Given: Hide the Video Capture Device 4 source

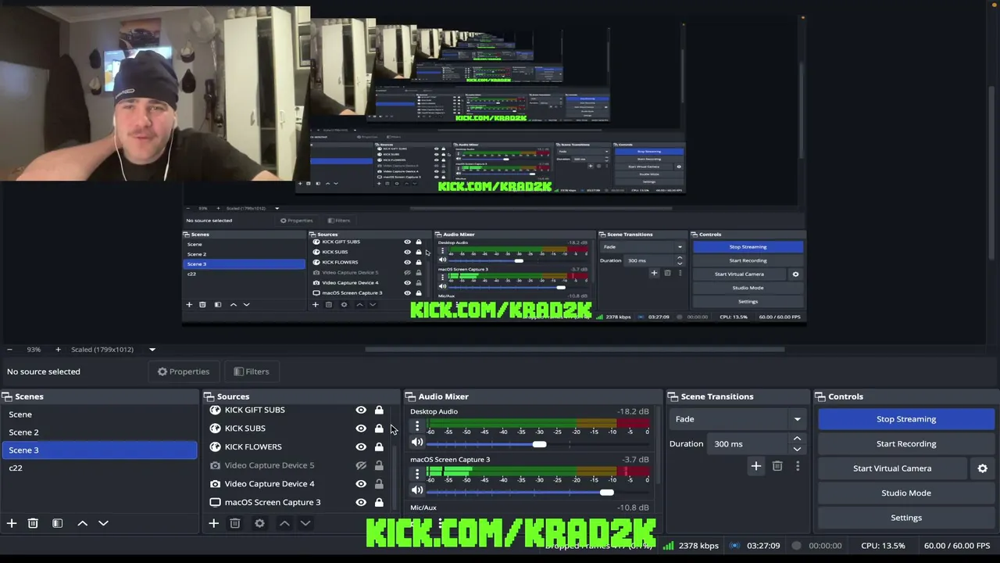Looking at the screenshot, I should (361, 484).
